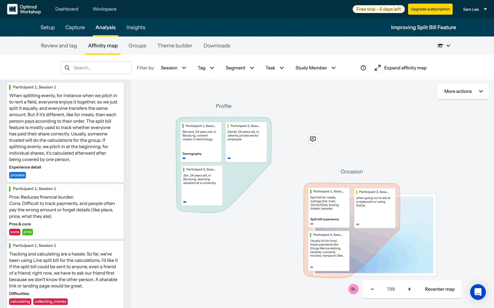This screenshot has width=494, height=308.
Task: Open the Study Member filter dropdown
Action: click(315, 68)
